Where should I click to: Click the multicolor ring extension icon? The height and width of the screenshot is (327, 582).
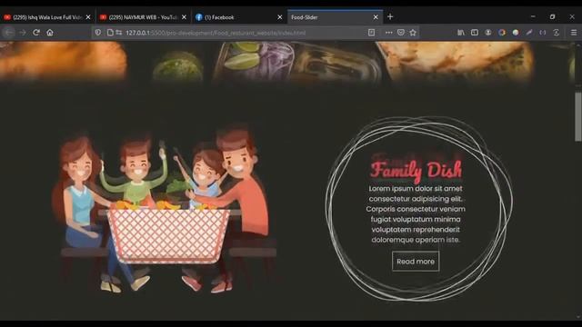tap(502, 33)
